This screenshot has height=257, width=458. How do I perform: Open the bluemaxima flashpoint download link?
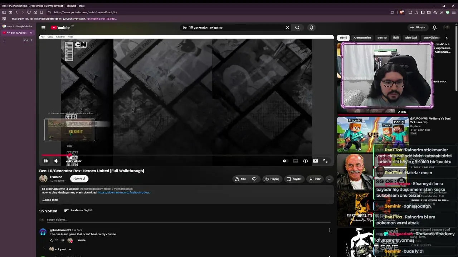[x=124, y=192]
